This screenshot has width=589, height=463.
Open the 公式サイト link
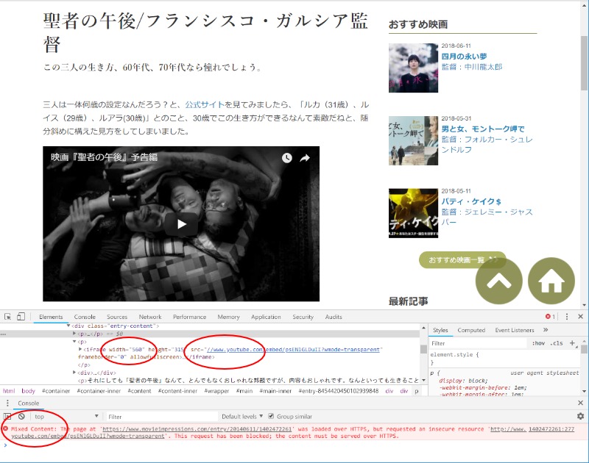pos(205,104)
